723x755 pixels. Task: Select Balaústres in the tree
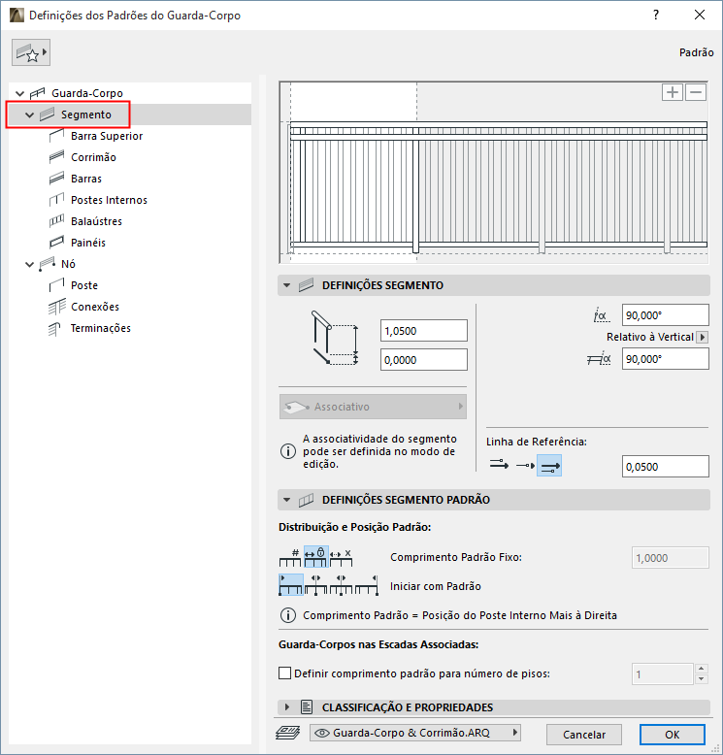tap(96, 221)
